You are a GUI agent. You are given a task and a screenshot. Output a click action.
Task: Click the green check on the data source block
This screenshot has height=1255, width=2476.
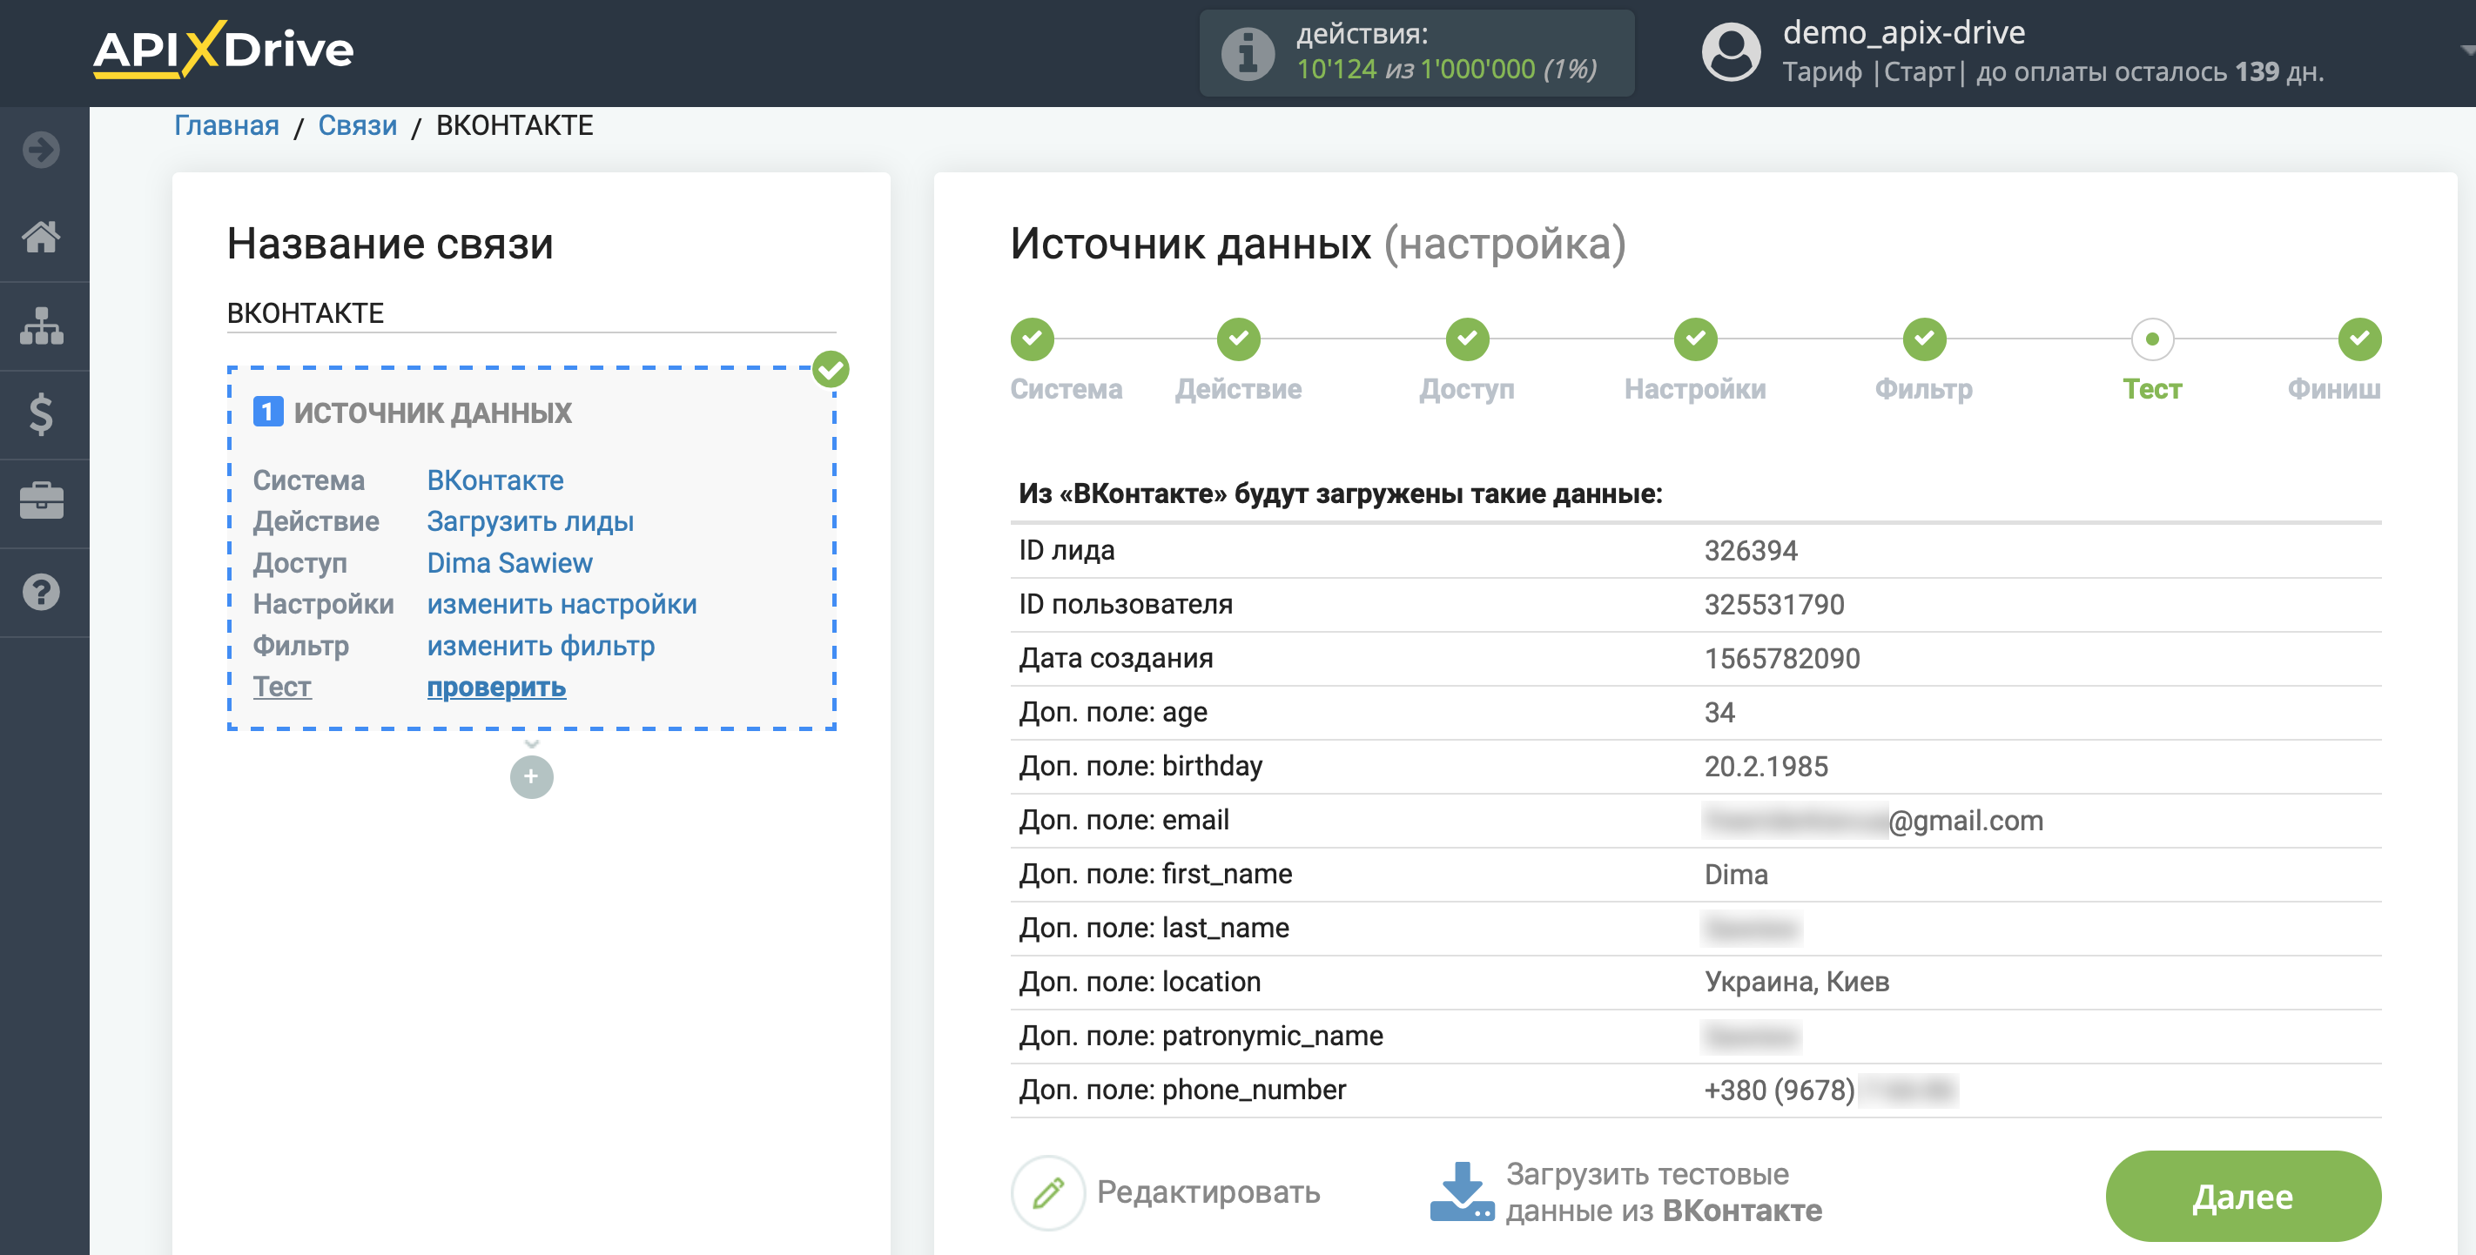point(831,369)
